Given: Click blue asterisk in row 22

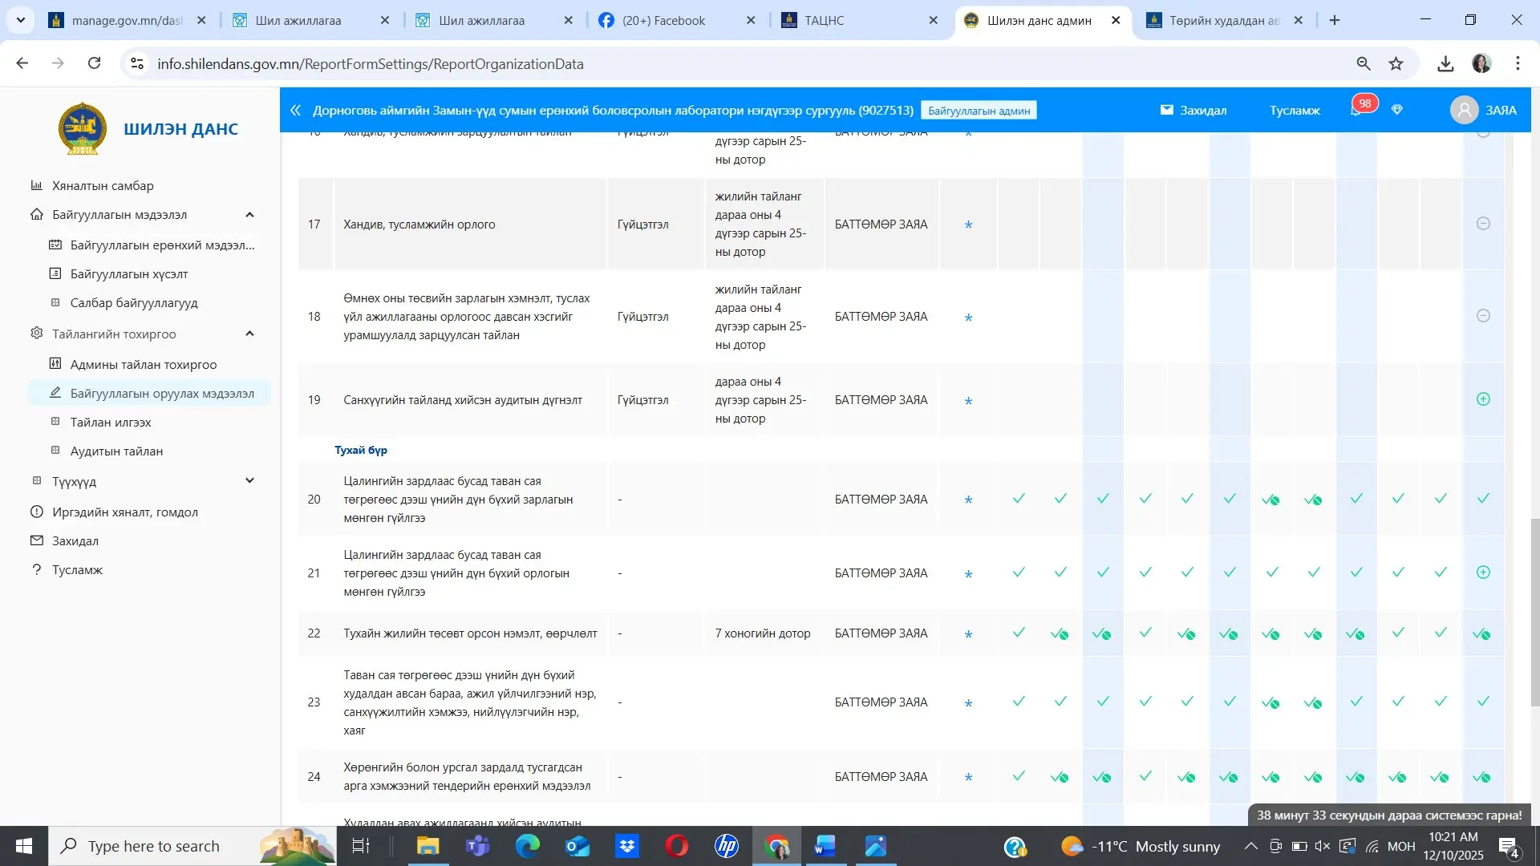Looking at the screenshot, I should (968, 634).
